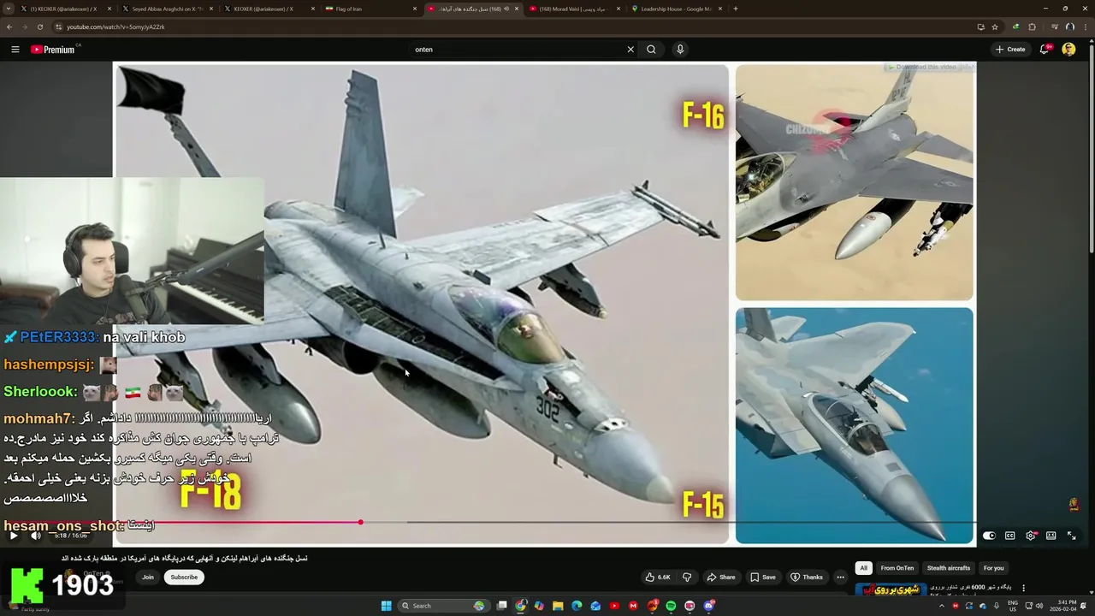Mute the video volume speaker
Screen dimensions: 1095x616
click(36, 536)
